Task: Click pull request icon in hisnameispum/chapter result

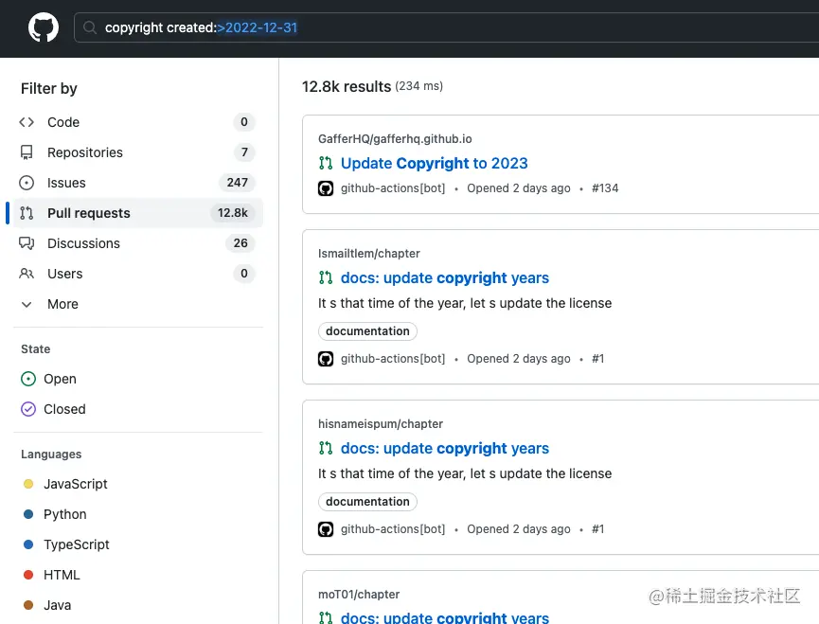Action: pyautogui.click(x=326, y=449)
